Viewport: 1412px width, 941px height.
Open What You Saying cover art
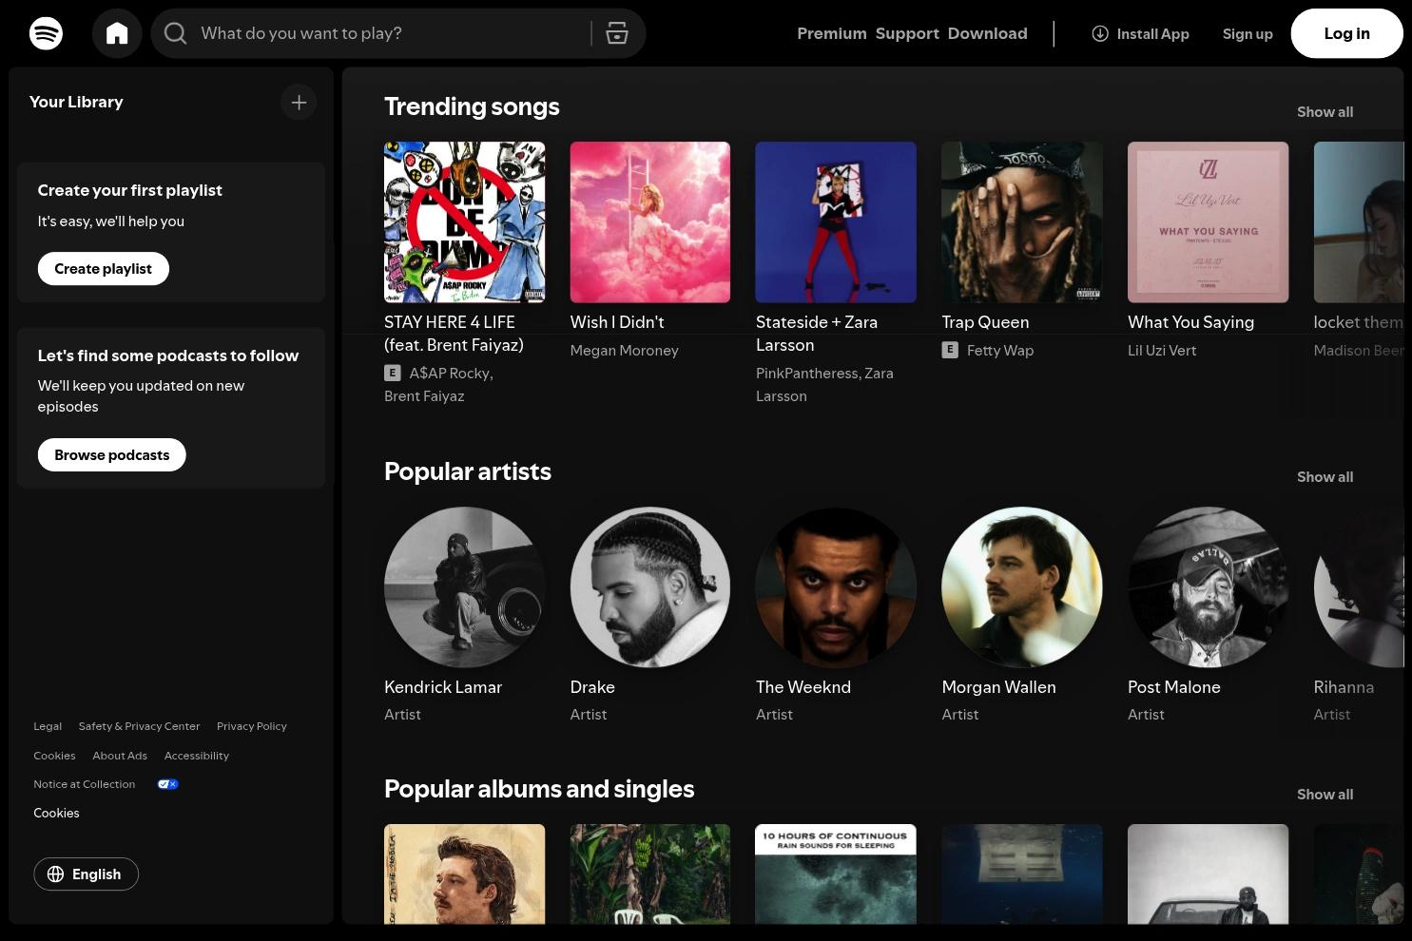tap(1208, 222)
